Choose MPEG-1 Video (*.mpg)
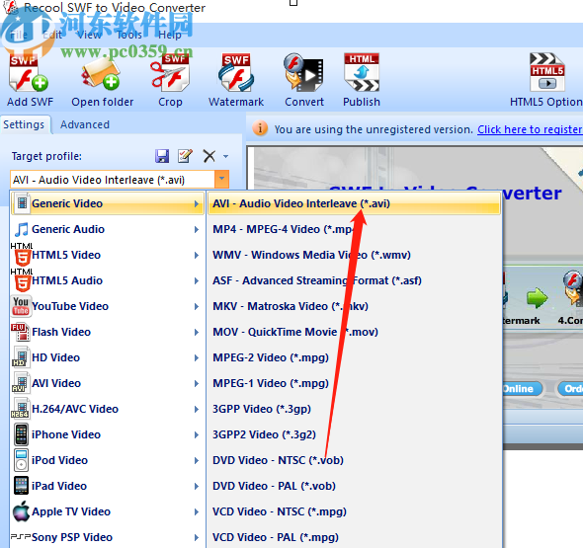Screen dimensions: 583x548 pyautogui.click(x=354, y=383)
